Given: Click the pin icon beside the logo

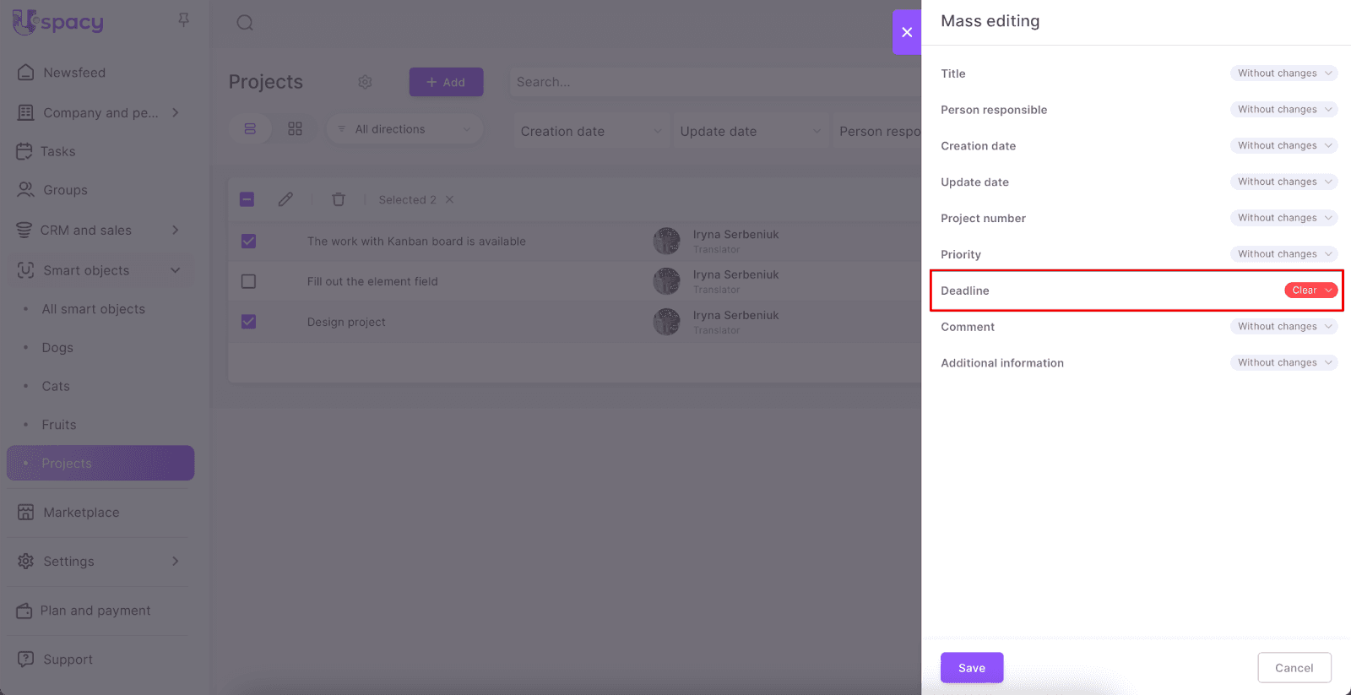Looking at the screenshot, I should pos(183,19).
